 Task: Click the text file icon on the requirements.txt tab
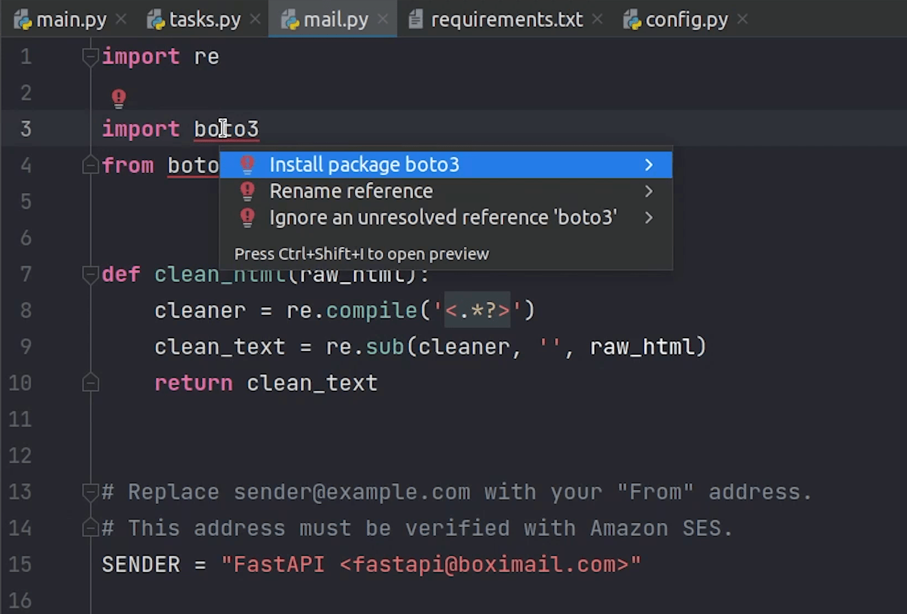416,19
